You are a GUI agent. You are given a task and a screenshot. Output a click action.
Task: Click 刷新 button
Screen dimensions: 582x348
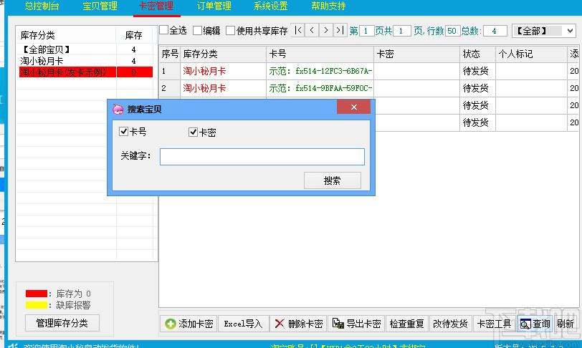[566, 324]
